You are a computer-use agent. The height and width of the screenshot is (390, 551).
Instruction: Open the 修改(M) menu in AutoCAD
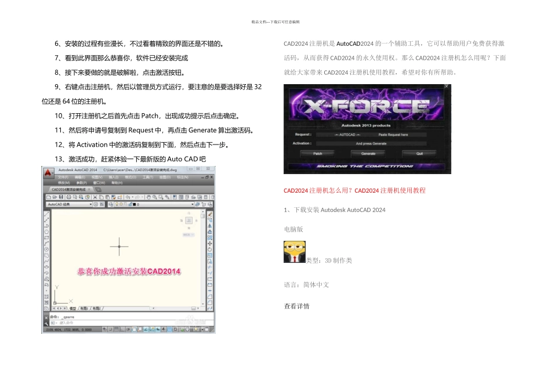click(64, 183)
